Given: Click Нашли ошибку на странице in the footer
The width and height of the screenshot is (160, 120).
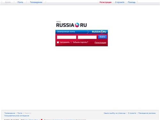Looking at the screenshot, I should tap(115, 113).
